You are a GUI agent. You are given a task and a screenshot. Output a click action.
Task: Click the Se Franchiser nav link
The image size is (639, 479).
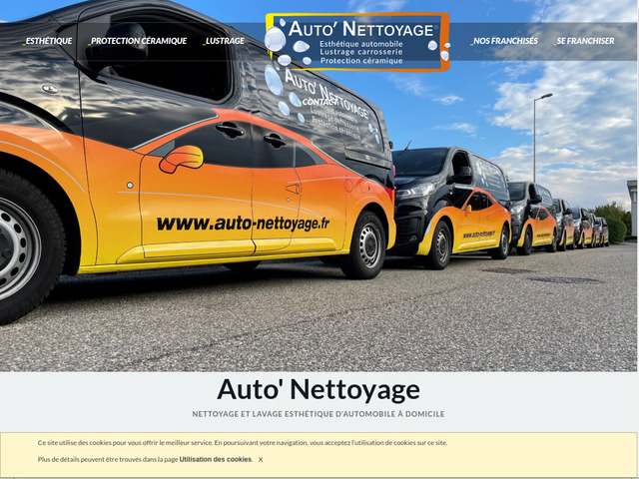coord(585,41)
